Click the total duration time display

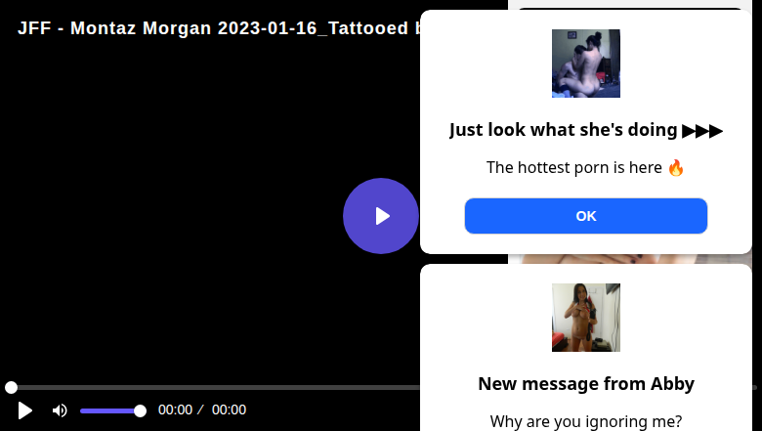click(229, 410)
